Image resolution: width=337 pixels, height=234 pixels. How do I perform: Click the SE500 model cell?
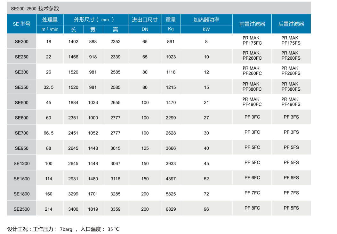pyautogui.click(x=21, y=102)
